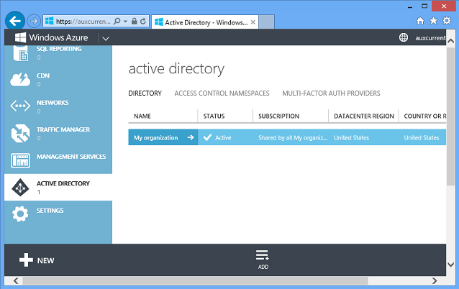Click the address bar search magnifier icon
459x289 pixels.
click(117, 21)
